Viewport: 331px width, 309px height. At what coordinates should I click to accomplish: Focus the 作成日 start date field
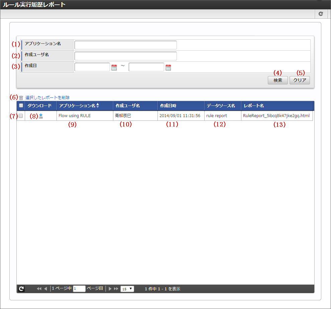point(92,67)
